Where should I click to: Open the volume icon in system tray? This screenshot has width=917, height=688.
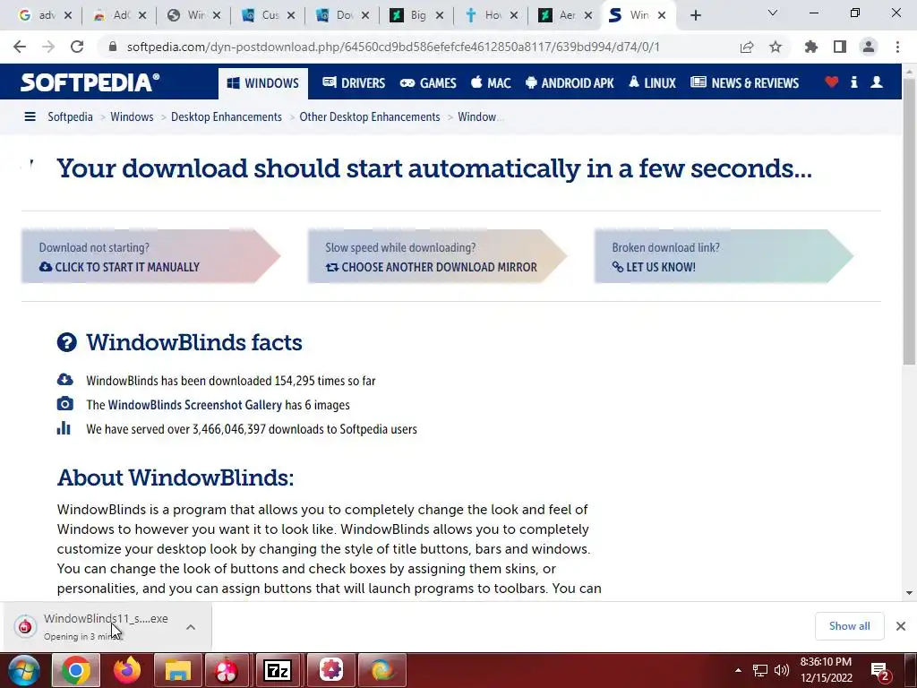click(781, 670)
